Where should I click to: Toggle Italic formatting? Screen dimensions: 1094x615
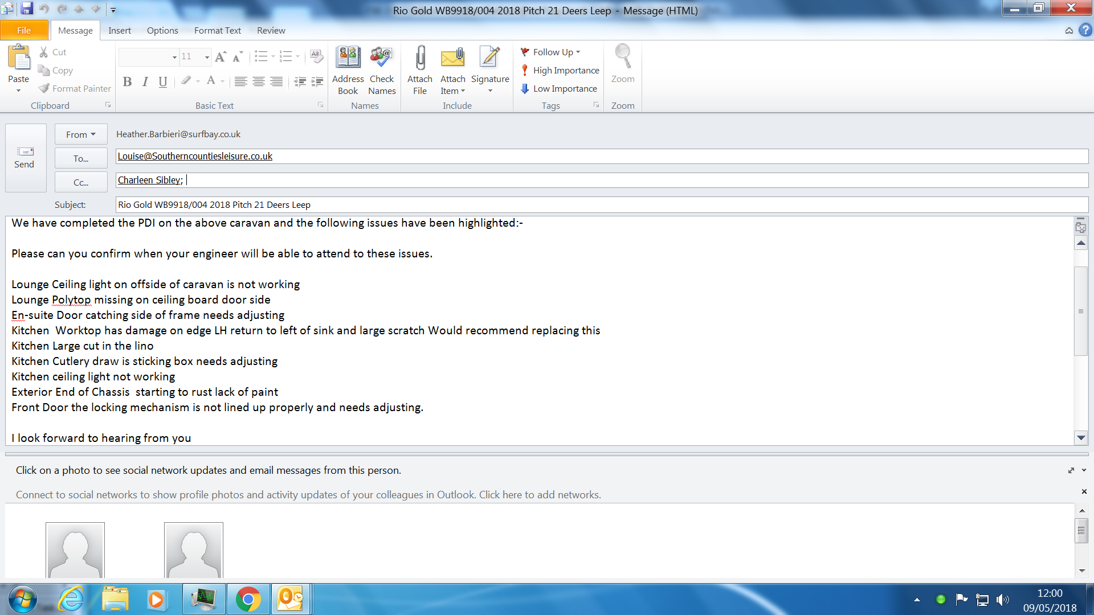[x=145, y=82]
